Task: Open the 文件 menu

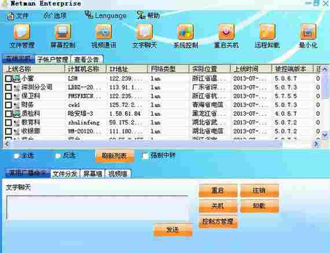Action: pos(18,16)
